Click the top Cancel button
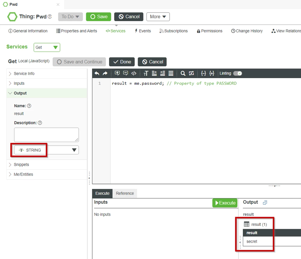This screenshot has width=301, height=259. (x=129, y=17)
